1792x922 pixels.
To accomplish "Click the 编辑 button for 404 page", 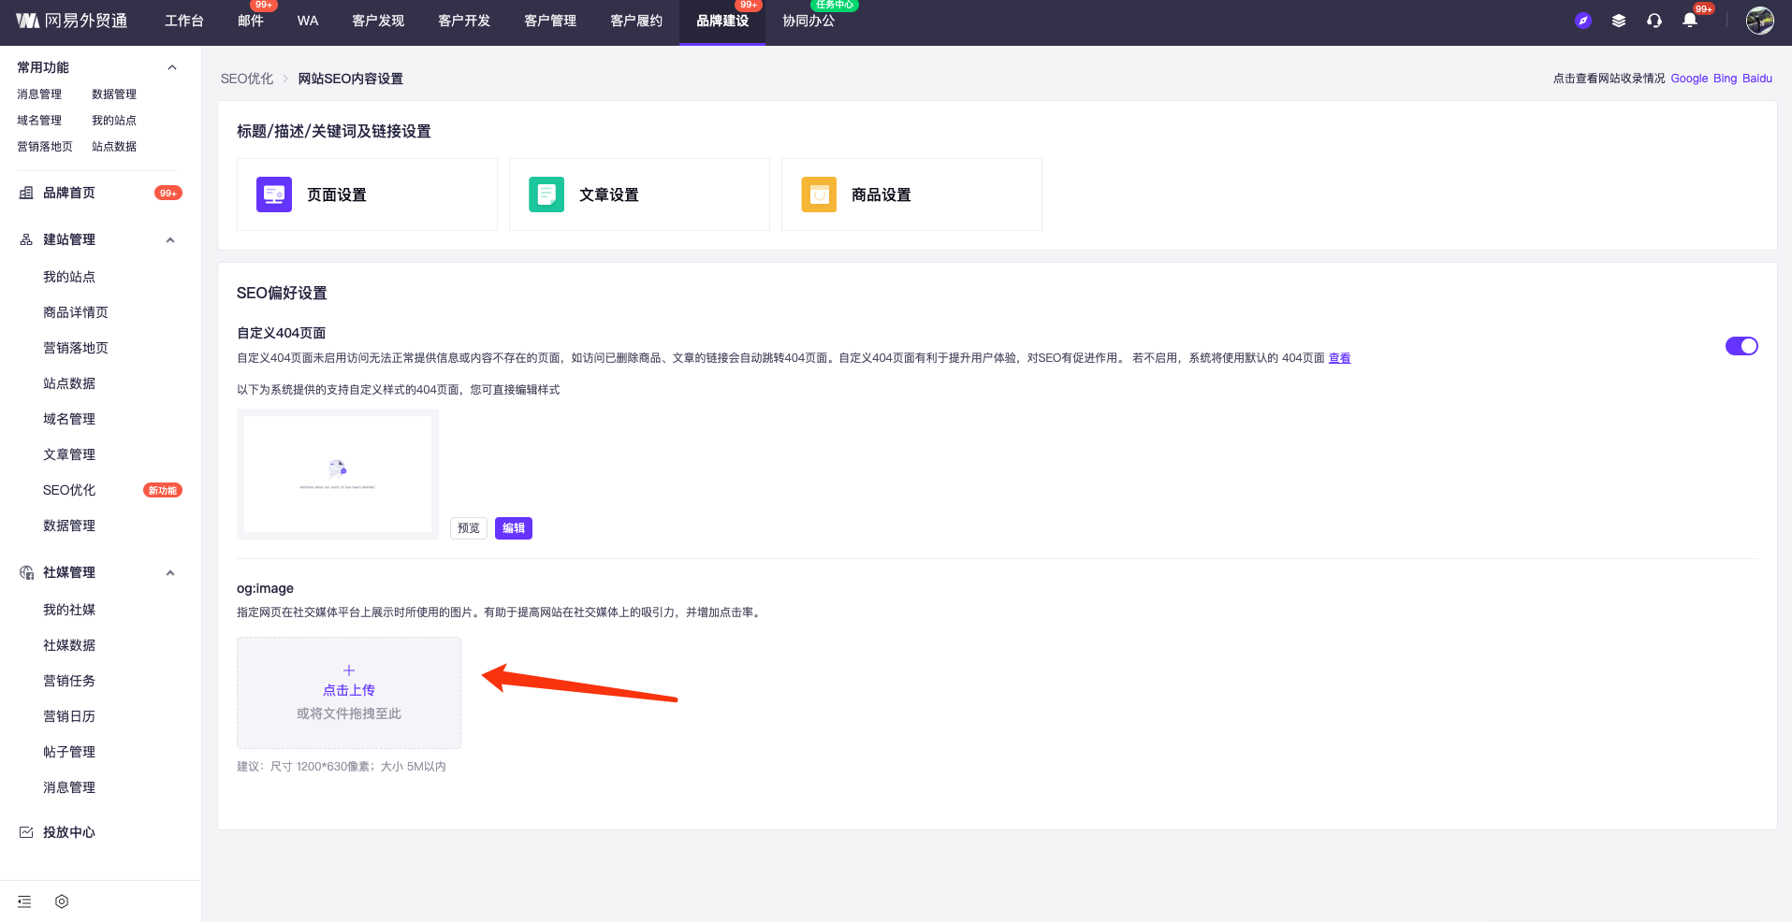I will pos(513,528).
